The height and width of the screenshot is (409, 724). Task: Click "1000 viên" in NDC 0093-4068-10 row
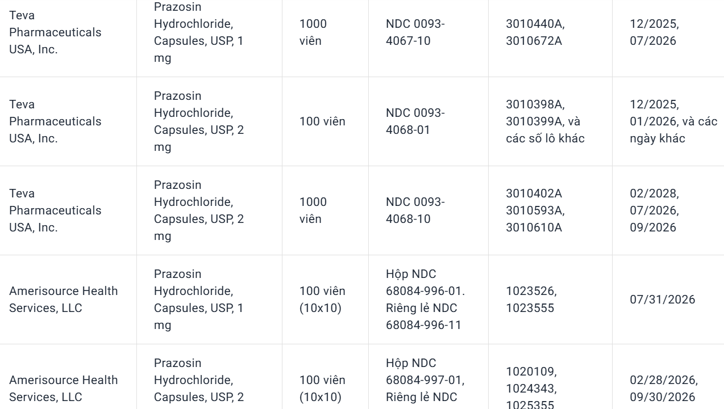[313, 210]
